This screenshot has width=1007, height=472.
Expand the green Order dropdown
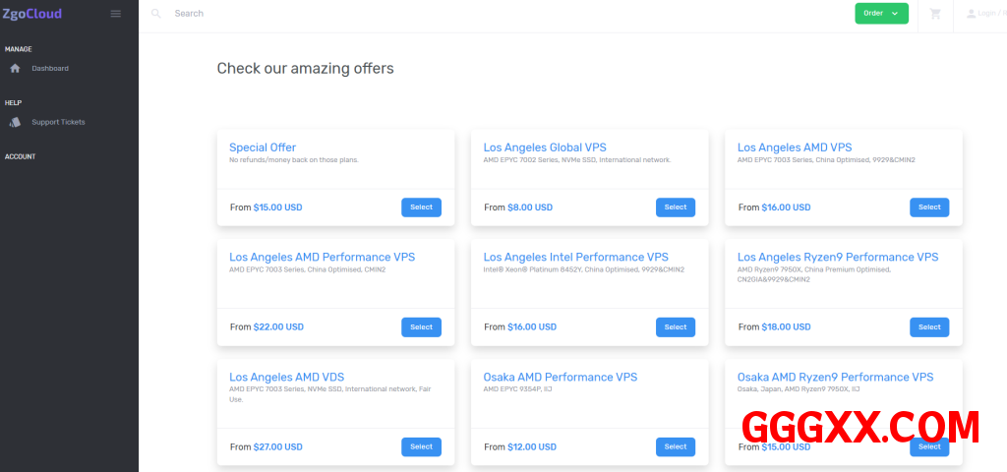click(881, 14)
